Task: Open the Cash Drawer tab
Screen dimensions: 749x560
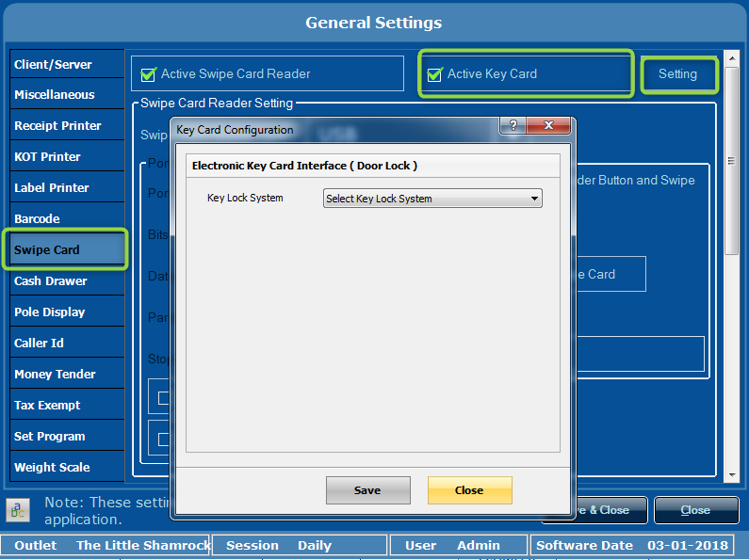Action: click(x=67, y=280)
